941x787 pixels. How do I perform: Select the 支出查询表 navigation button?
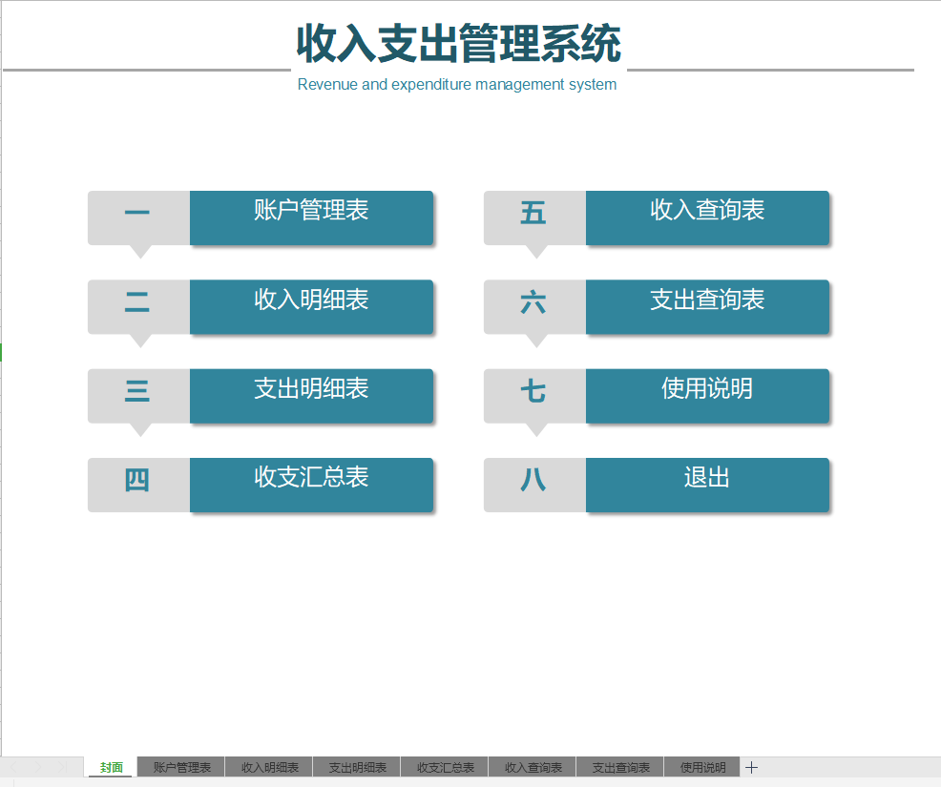707,306
